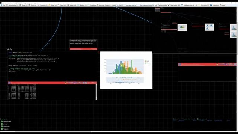Click pencil icon on right empty panel red bar
238x134 pixels.
(x=217, y=64)
